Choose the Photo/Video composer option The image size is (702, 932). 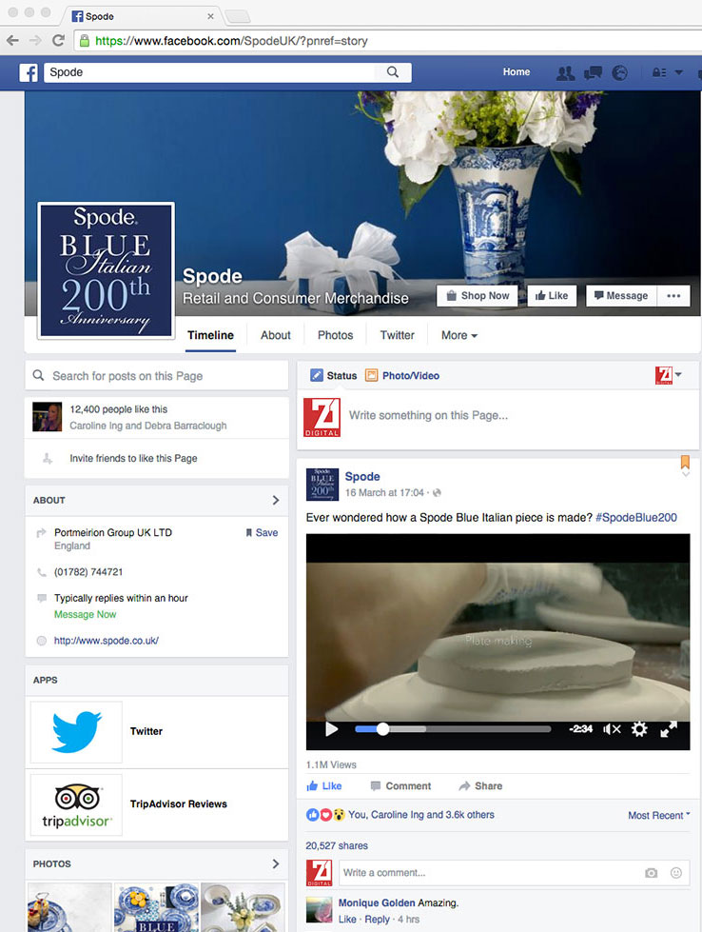(402, 376)
